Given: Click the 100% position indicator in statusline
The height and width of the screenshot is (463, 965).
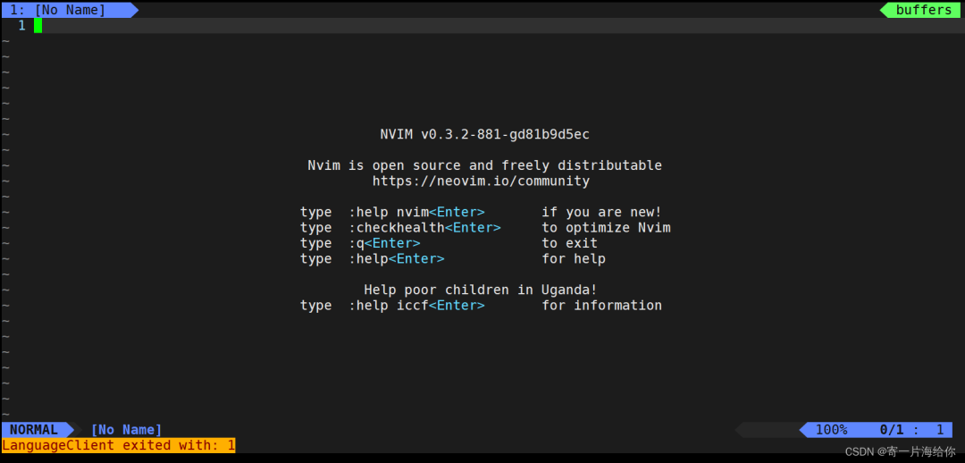Looking at the screenshot, I should pos(832,430).
